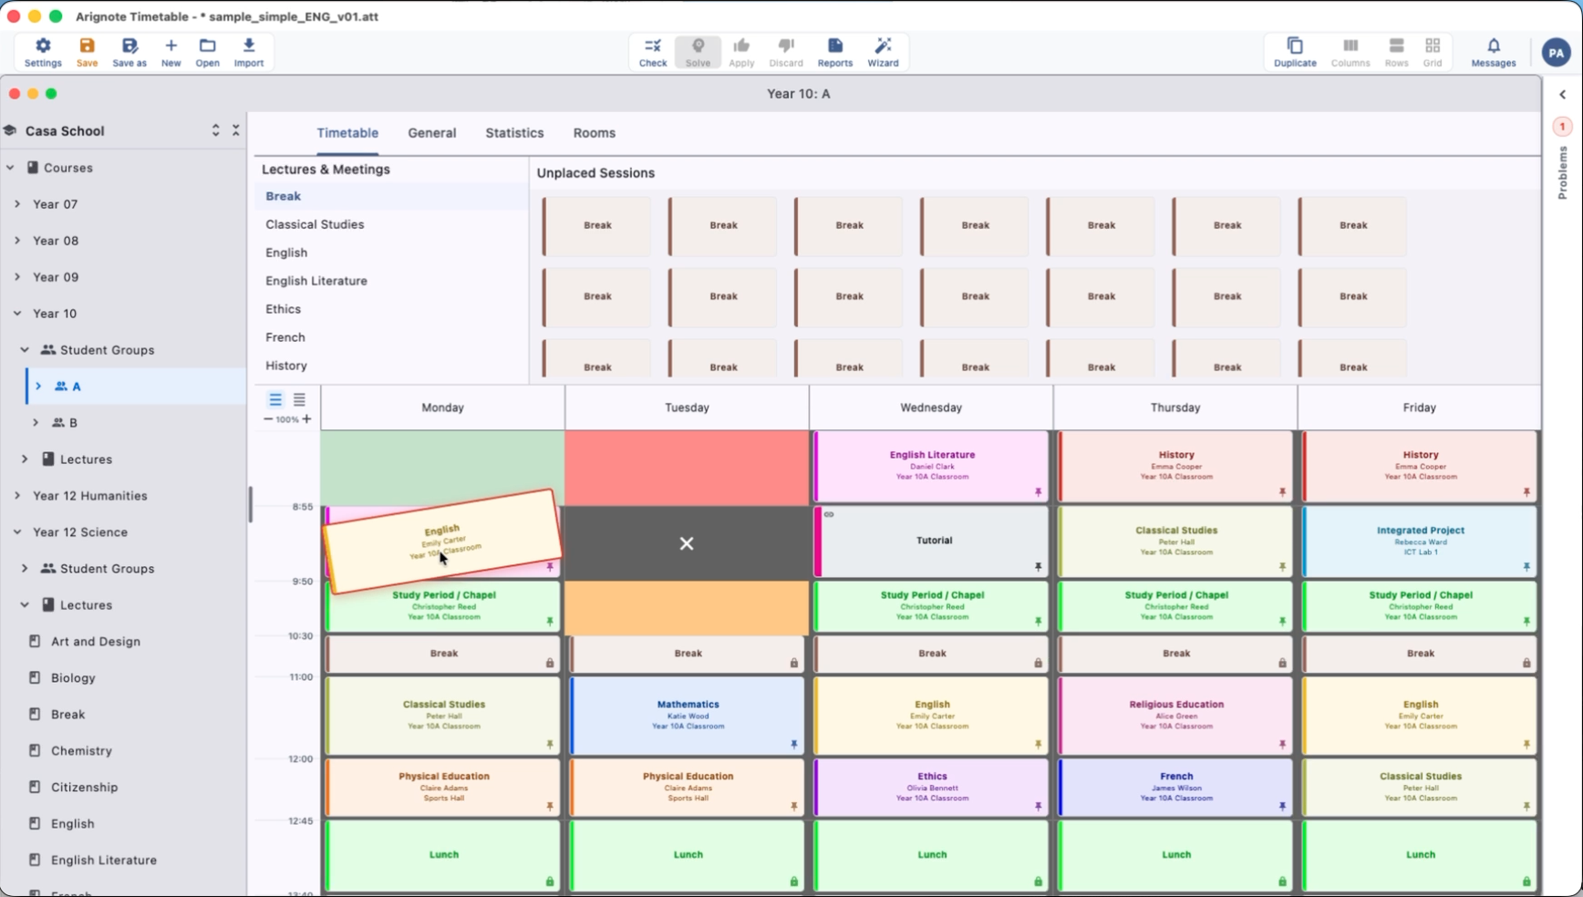The image size is (1583, 897).
Task: Select Biology lecture in sidebar
Action: [x=73, y=678]
